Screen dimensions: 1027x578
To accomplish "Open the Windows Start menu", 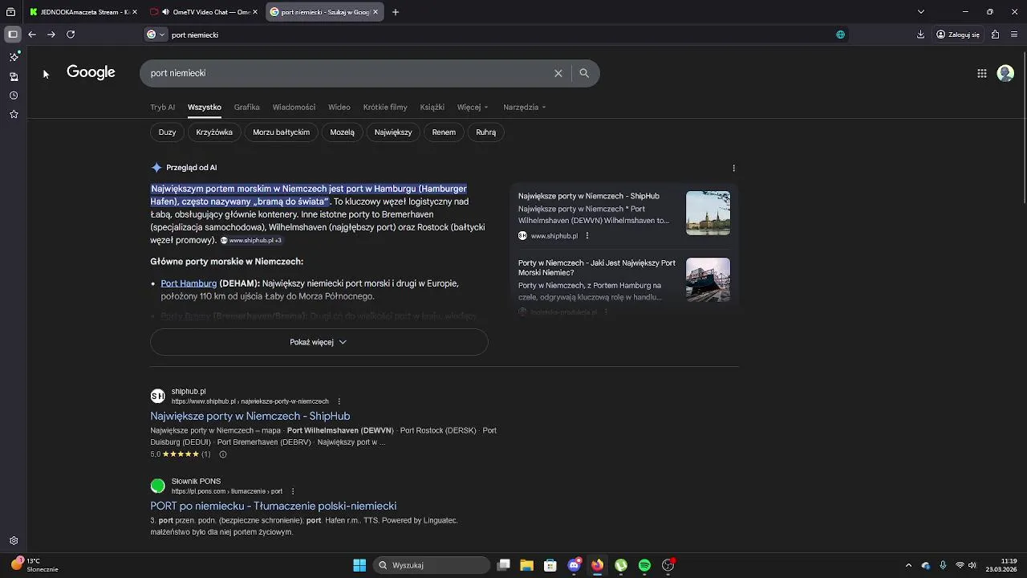I will [x=359, y=565].
